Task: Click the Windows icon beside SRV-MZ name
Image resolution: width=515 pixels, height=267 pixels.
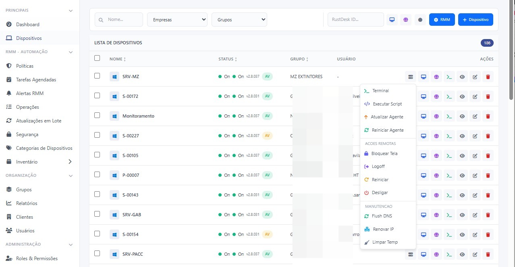Action: (x=114, y=77)
